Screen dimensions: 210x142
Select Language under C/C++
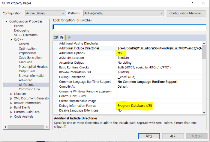pos(25,62)
